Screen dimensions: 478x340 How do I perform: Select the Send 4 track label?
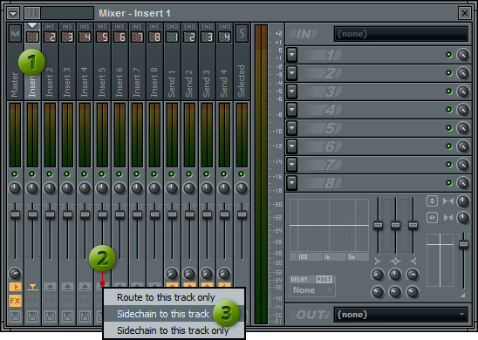click(x=224, y=83)
